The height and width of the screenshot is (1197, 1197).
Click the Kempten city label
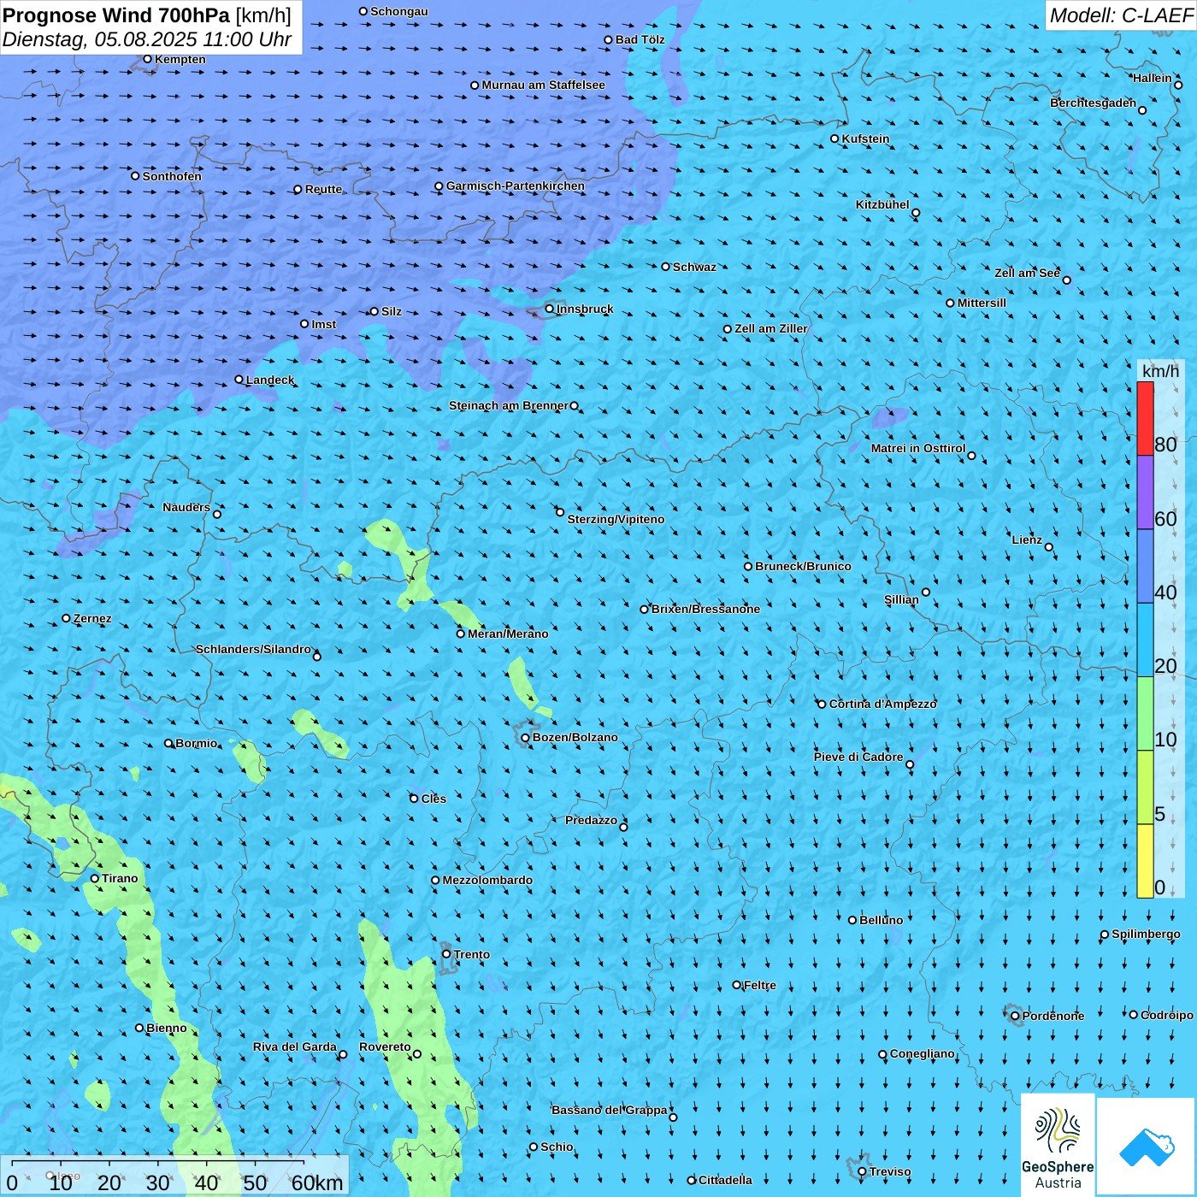[x=180, y=59]
